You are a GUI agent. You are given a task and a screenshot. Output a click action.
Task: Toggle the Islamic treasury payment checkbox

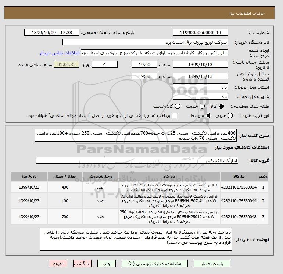tap(175, 115)
